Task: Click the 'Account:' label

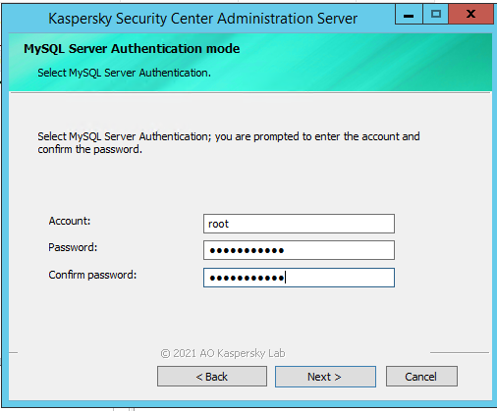Action: 70,221
